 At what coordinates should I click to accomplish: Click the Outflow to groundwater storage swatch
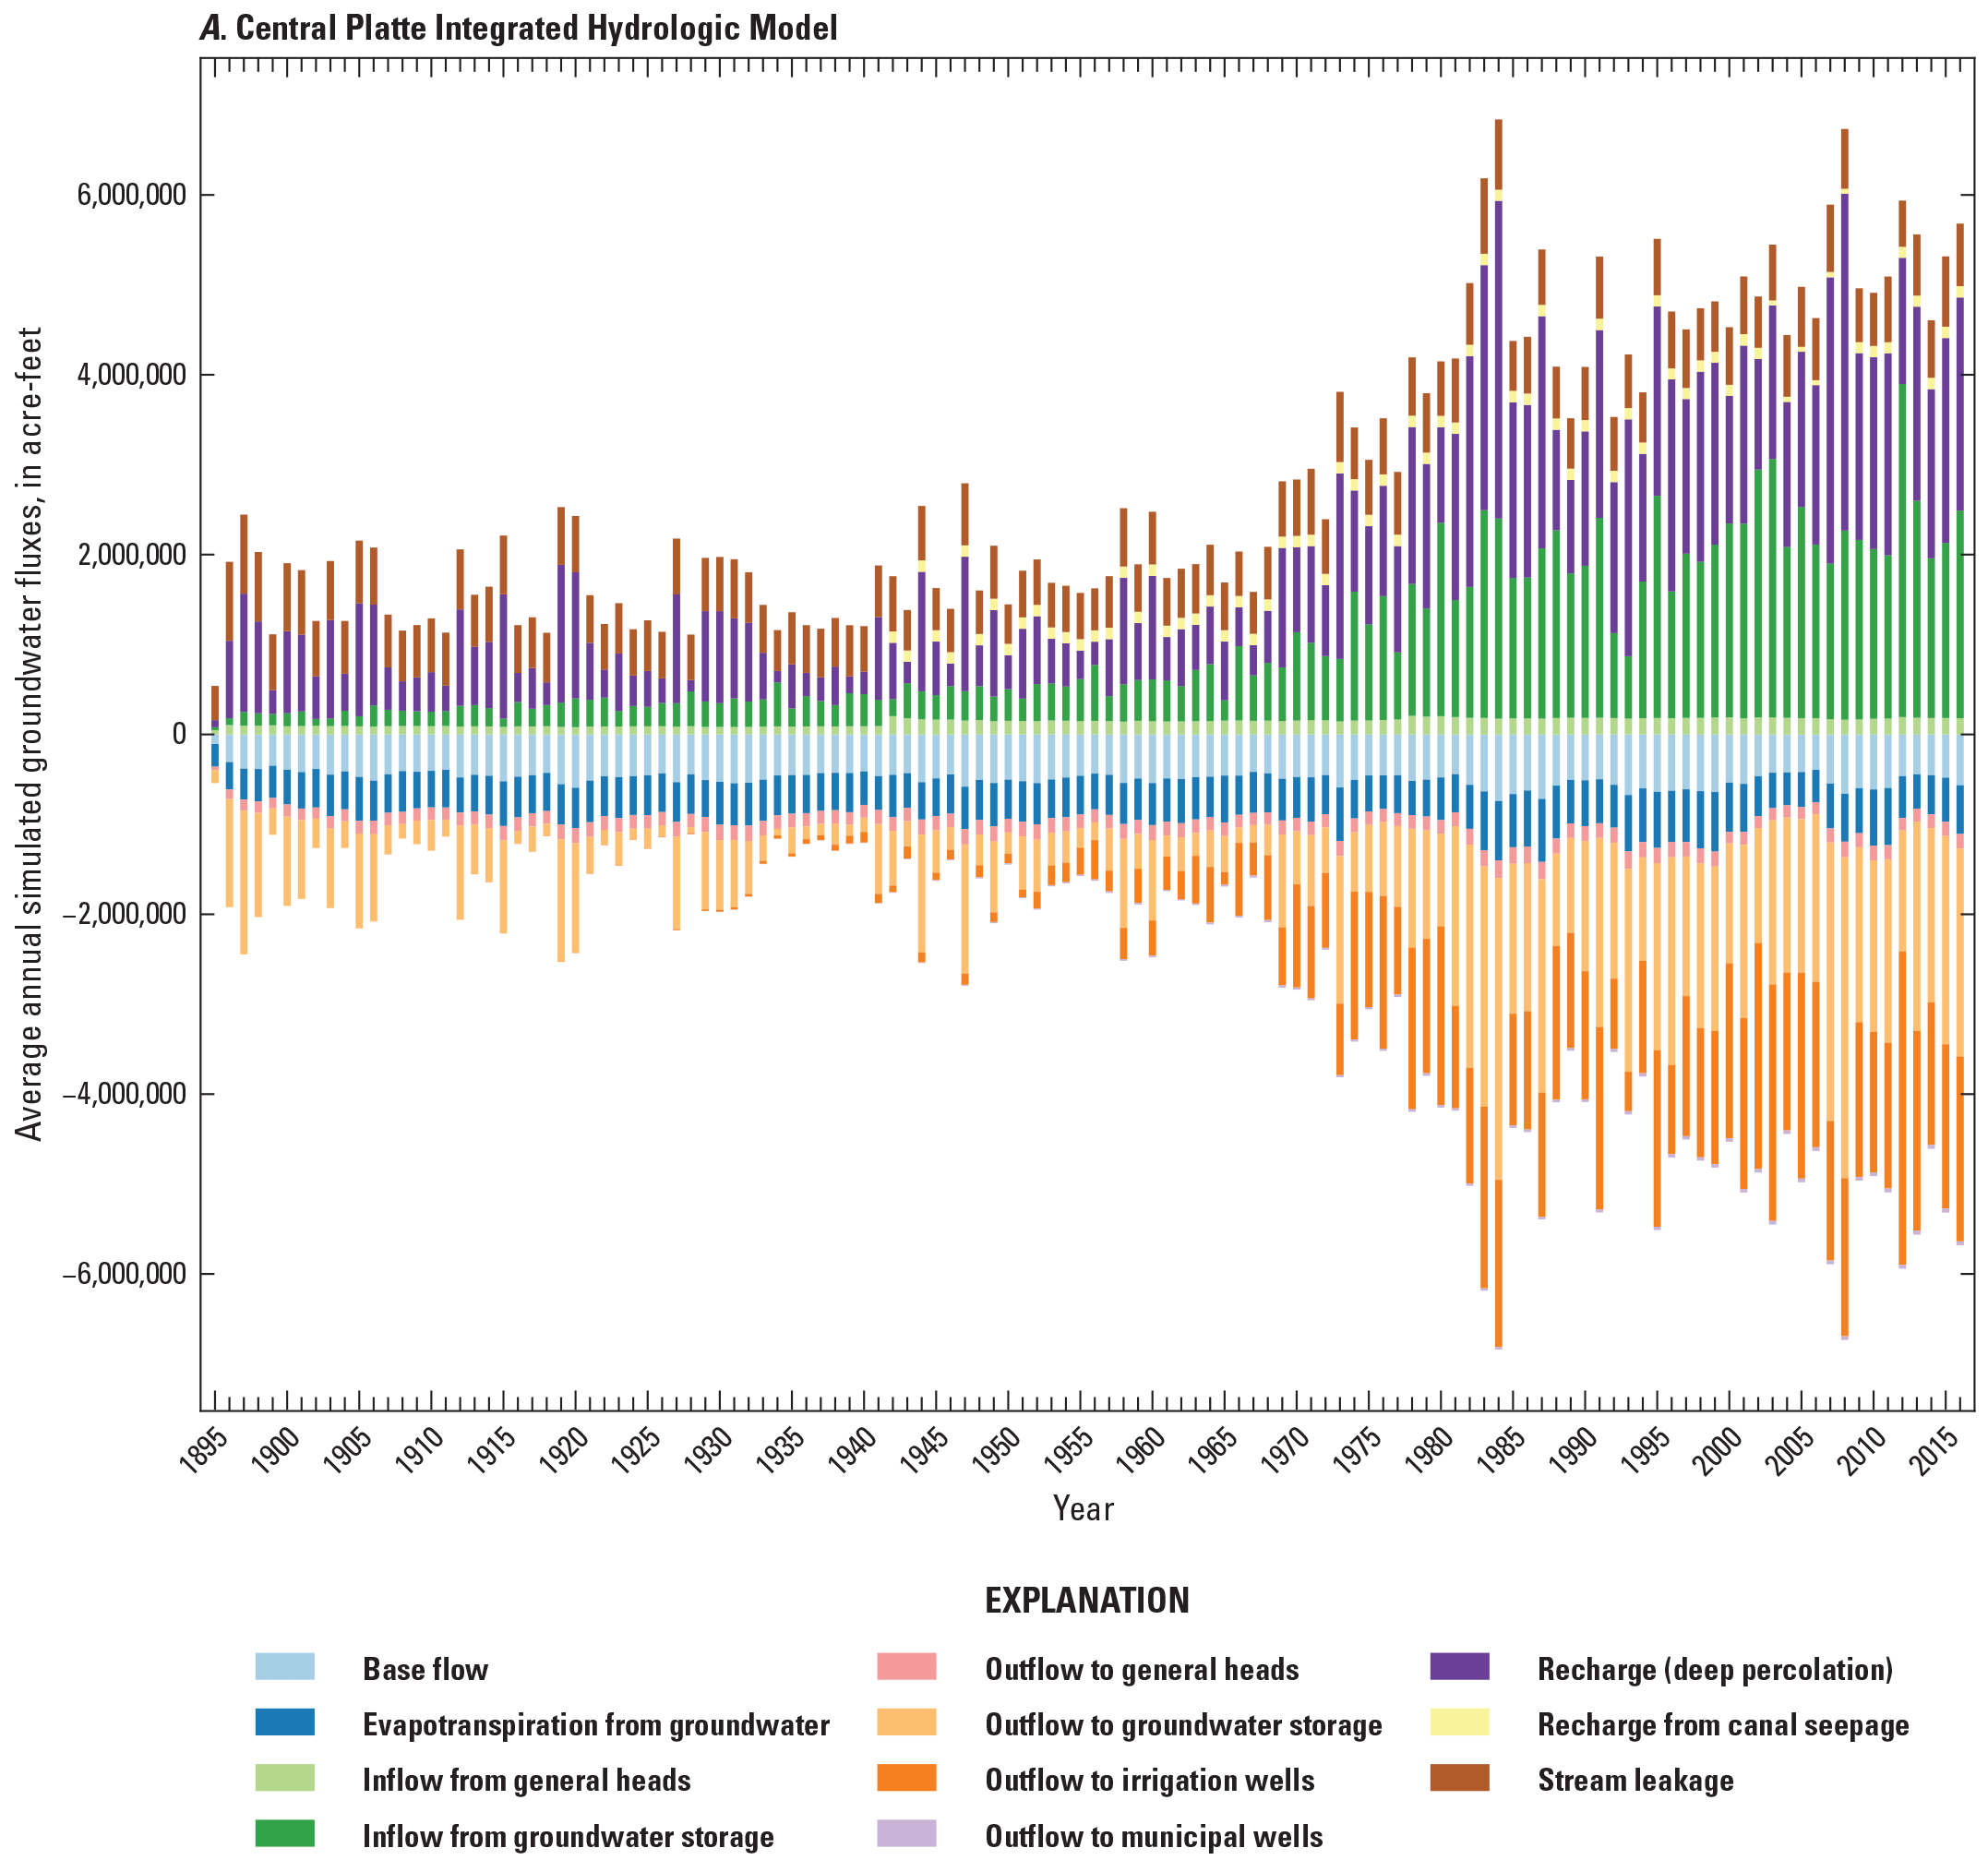[x=906, y=1722]
